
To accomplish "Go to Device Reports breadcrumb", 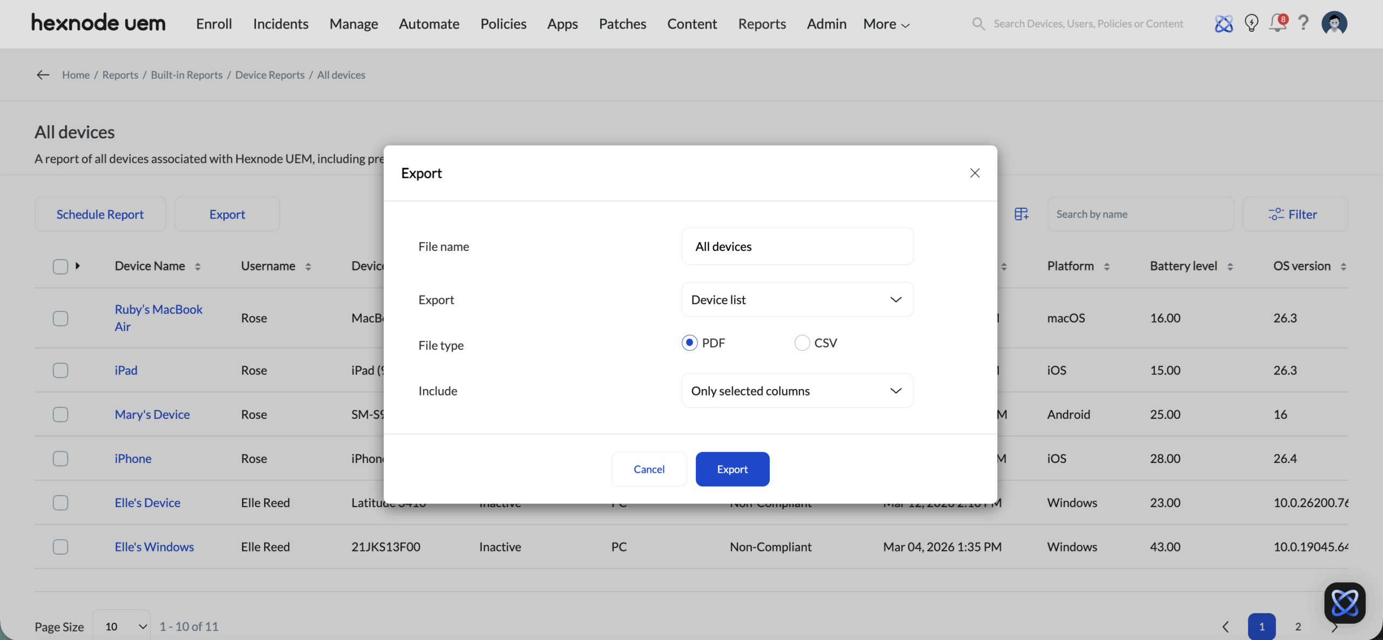I will [x=270, y=75].
